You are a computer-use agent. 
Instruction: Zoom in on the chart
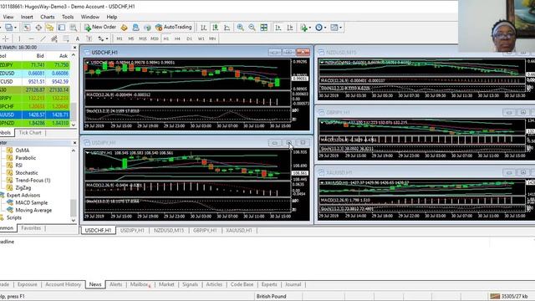(x=241, y=28)
